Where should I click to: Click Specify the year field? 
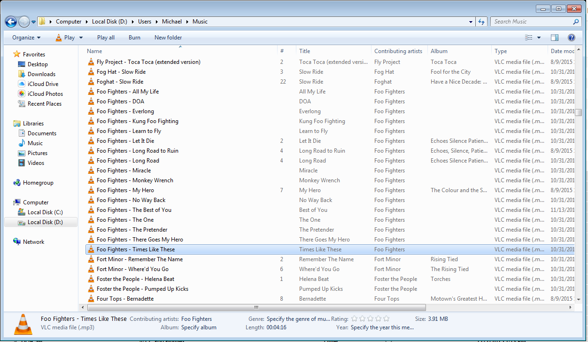pyautogui.click(x=382, y=327)
